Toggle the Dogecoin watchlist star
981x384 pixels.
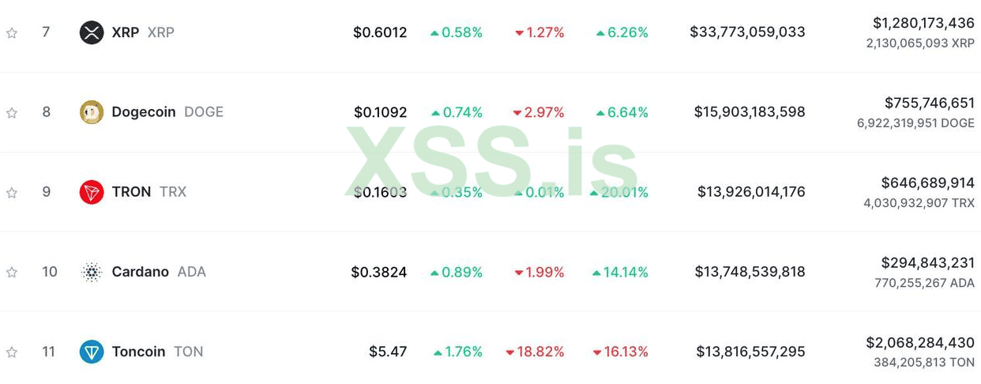(x=12, y=113)
